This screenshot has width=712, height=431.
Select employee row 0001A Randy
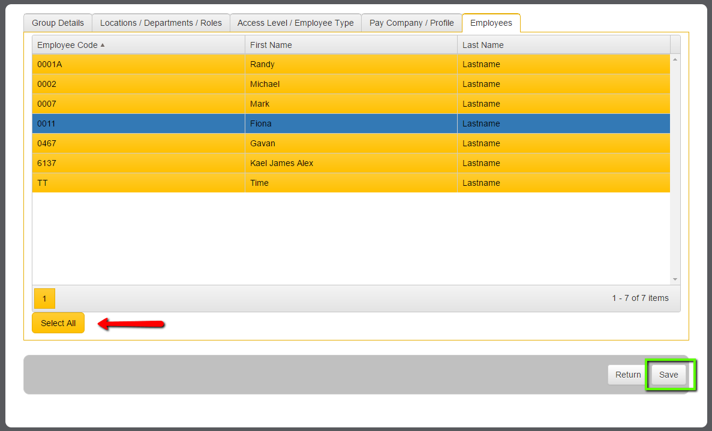(x=351, y=64)
